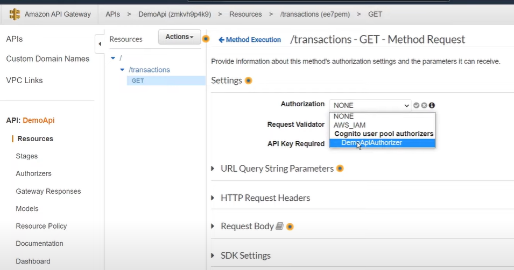The image size is (514, 270).
Task: Click the API Key Required label
Action: (295, 144)
